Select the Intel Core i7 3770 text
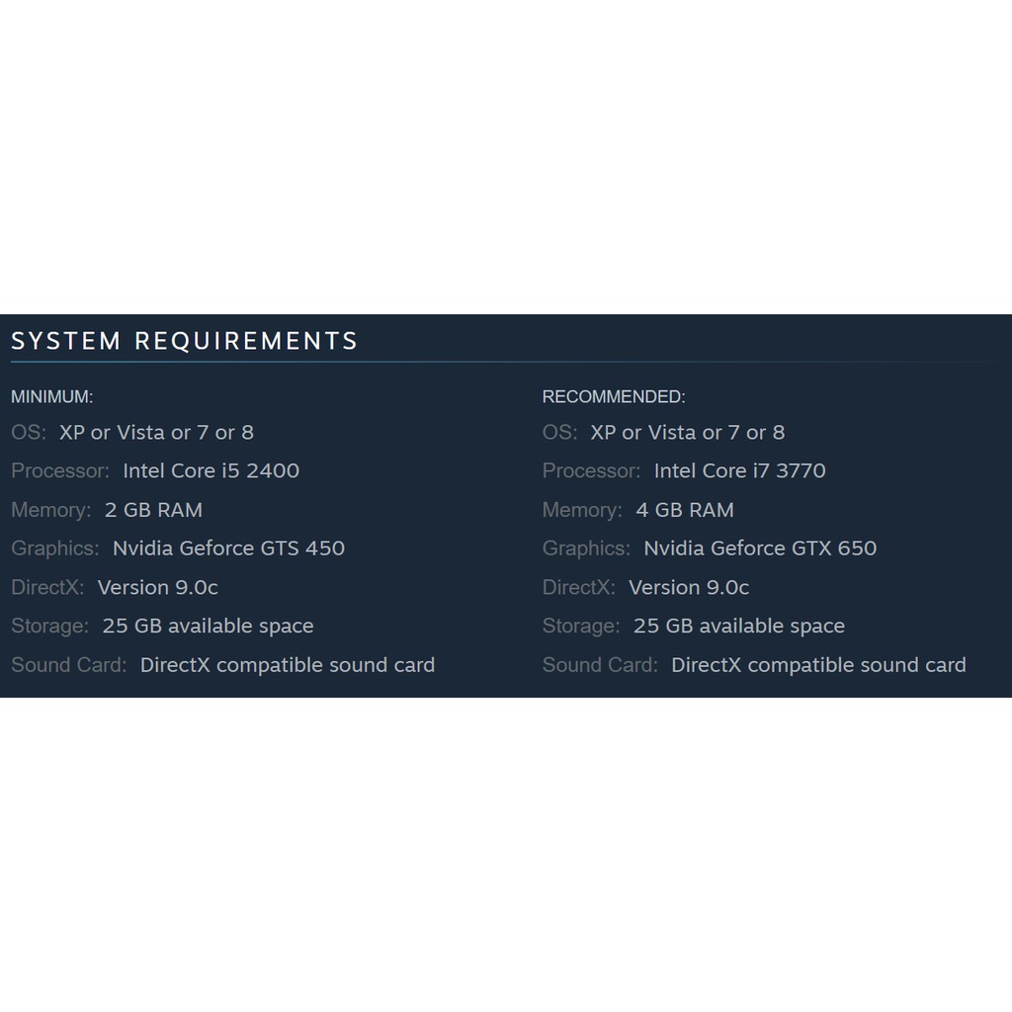 tap(739, 470)
